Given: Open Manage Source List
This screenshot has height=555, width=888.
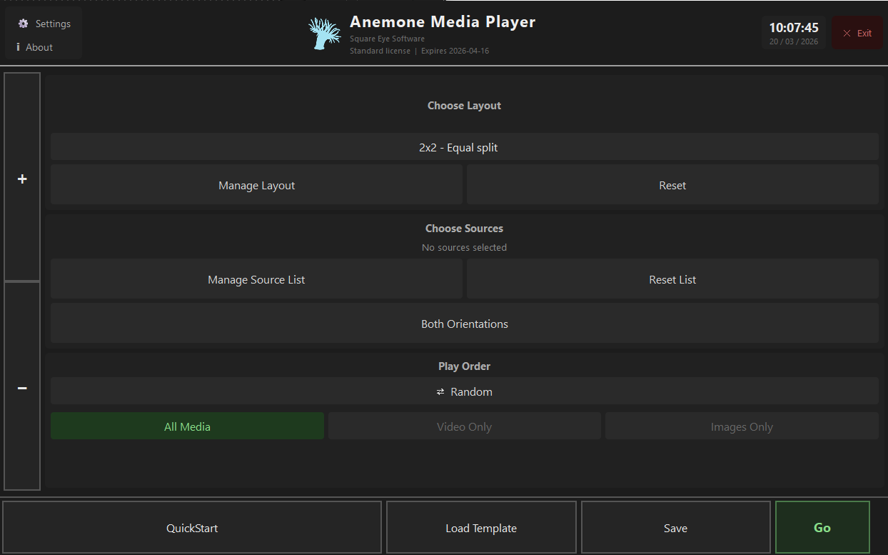Looking at the screenshot, I should pos(256,279).
